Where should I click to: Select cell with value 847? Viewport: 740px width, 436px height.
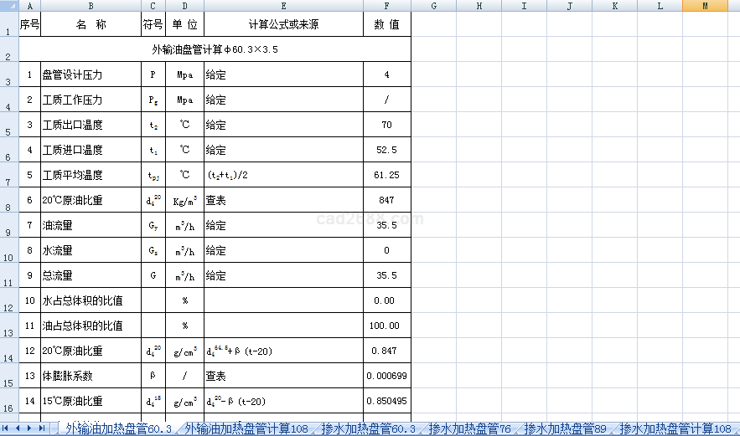tap(386, 200)
